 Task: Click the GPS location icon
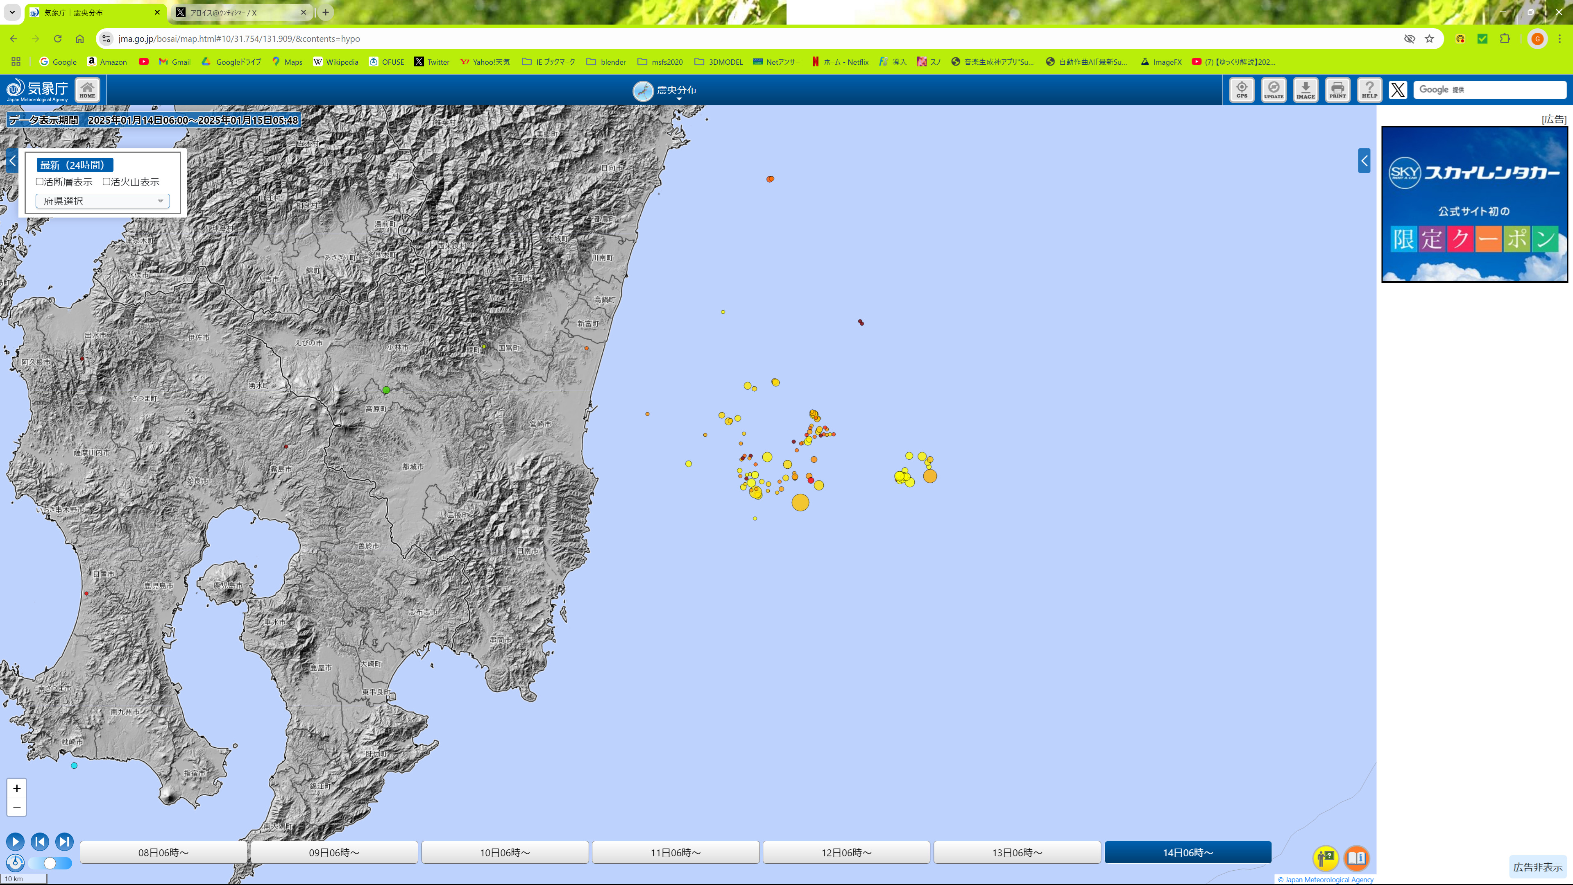pos(1242,90)
